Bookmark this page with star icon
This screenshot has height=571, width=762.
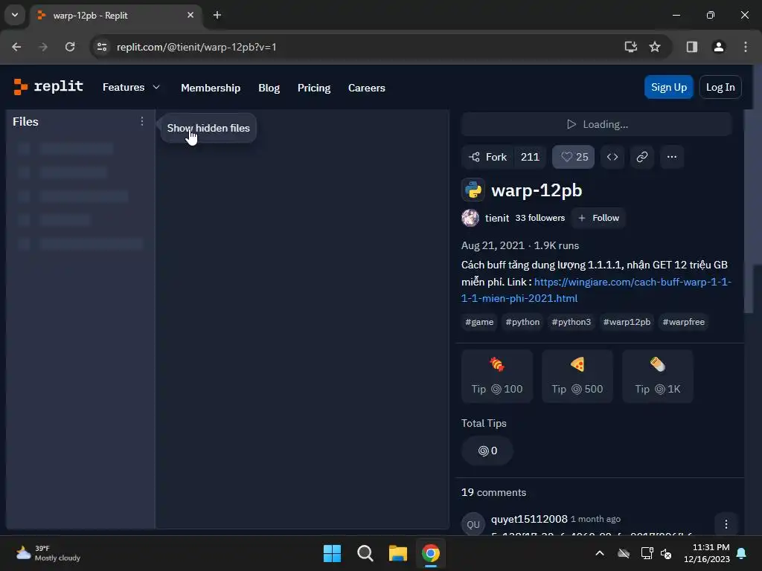(x=655, y=47)
